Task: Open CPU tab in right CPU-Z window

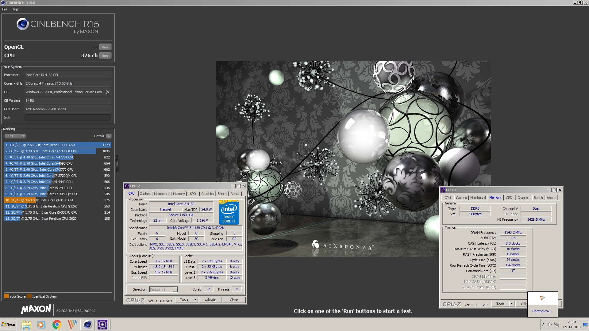Action: click(448, 198)
